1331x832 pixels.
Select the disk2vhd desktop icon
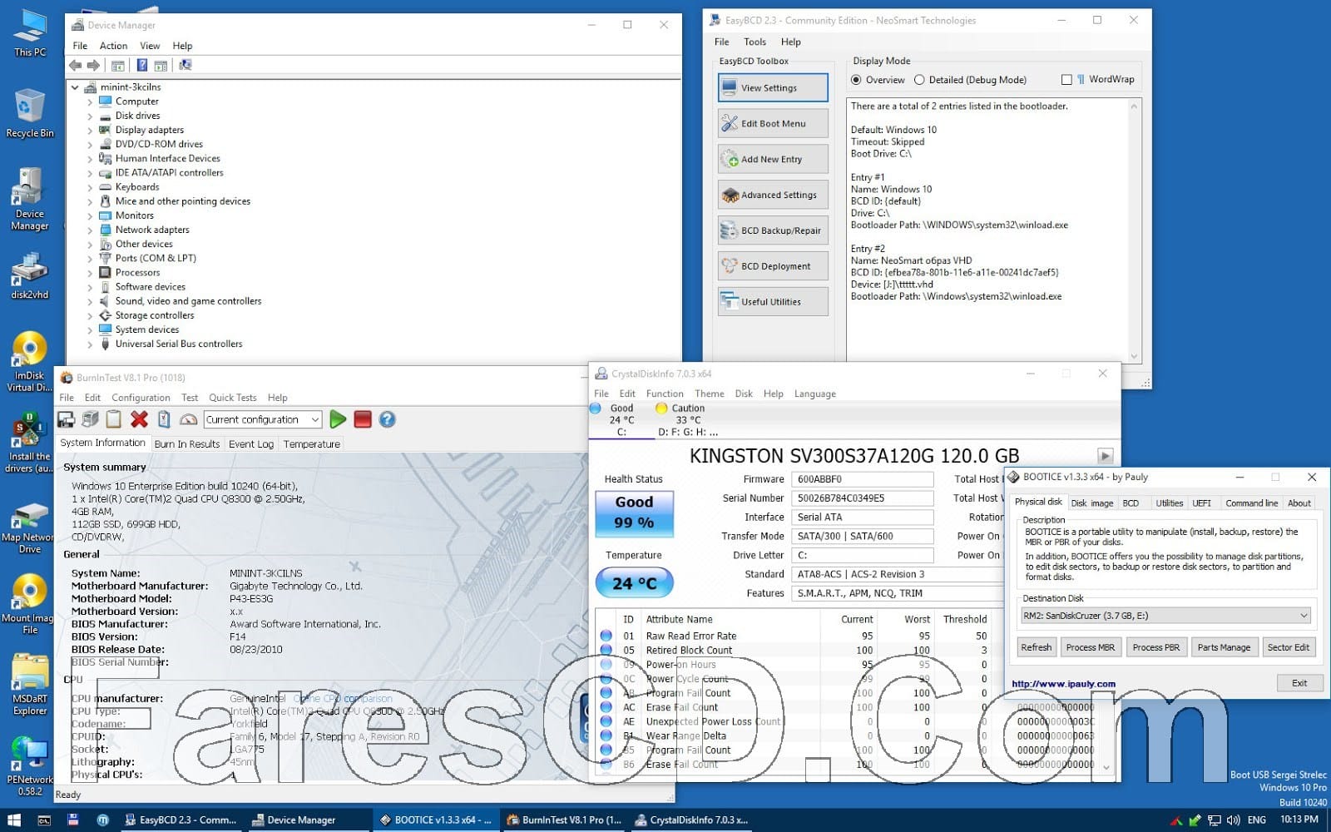(x=30, y=277)
